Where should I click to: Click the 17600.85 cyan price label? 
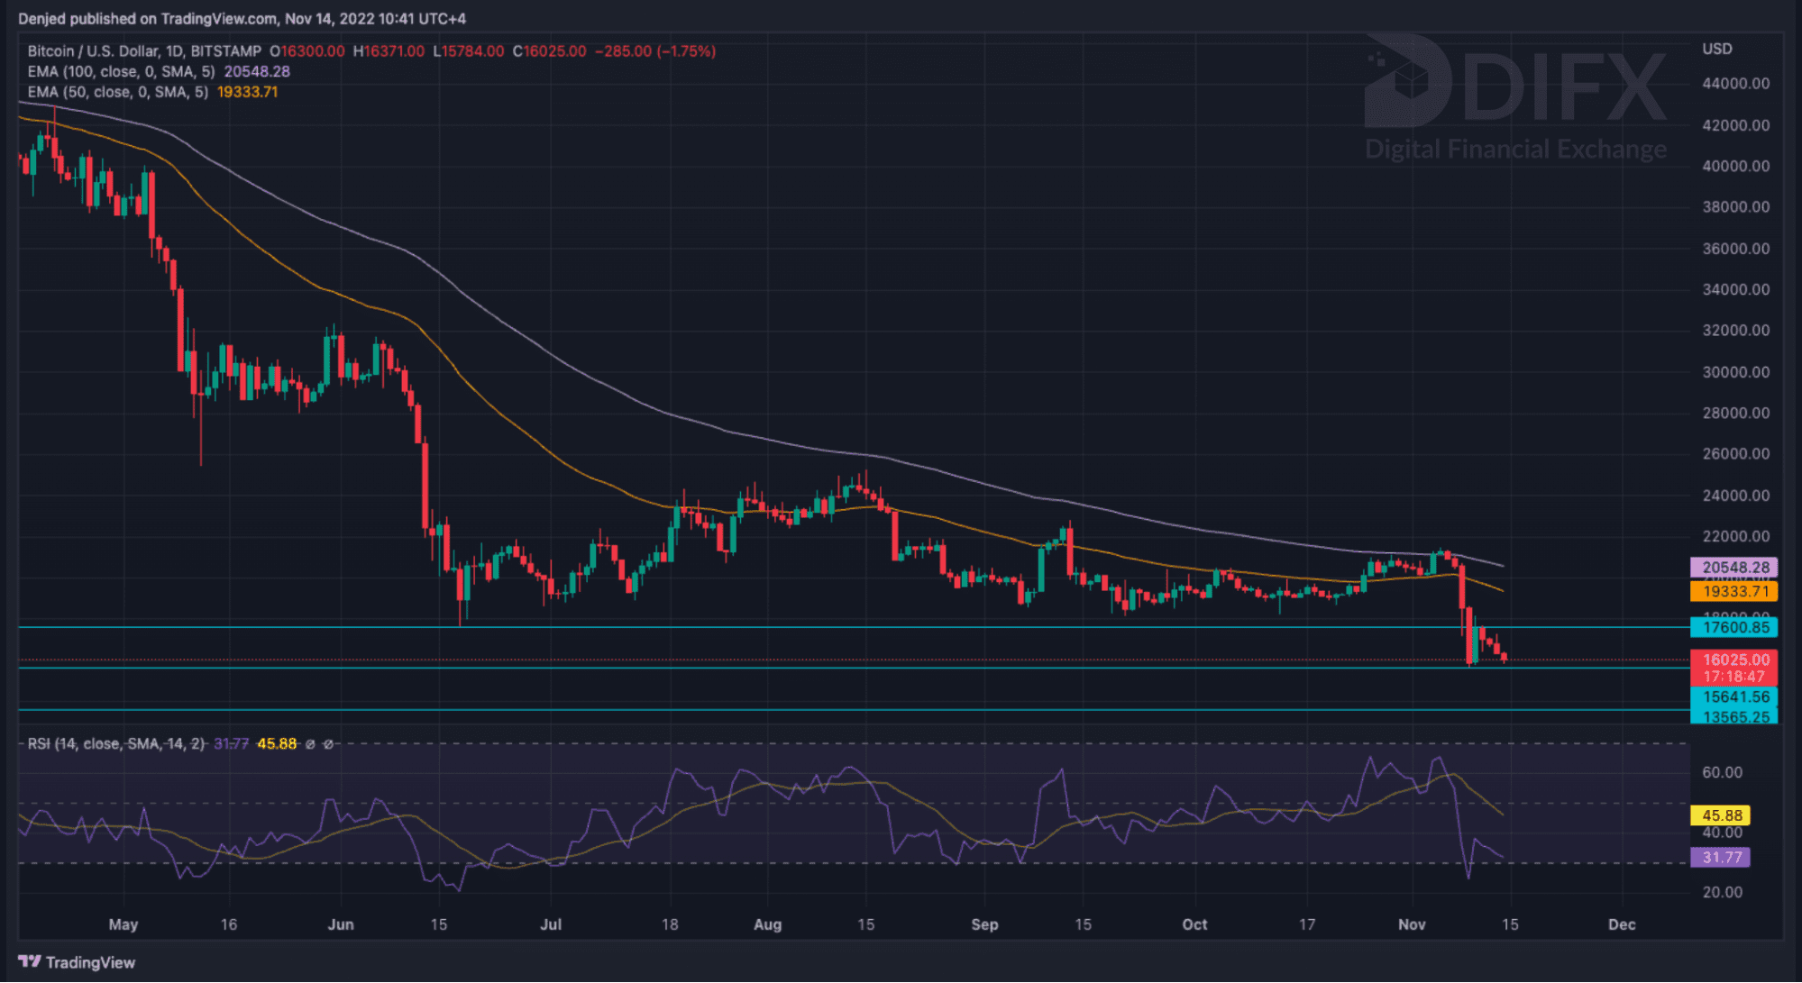pyautogui.click(x=1734, y=627)
